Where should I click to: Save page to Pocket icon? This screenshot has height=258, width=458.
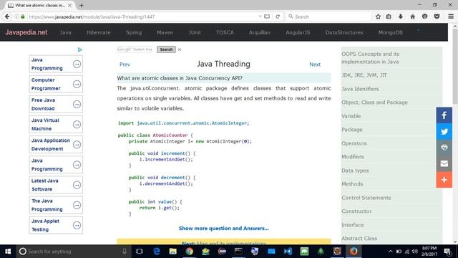coord(437,16)
